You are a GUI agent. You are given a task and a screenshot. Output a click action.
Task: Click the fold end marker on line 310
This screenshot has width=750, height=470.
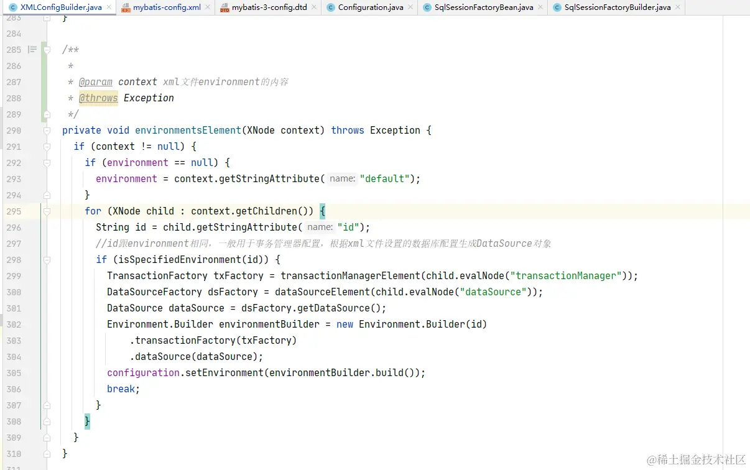(47, 454)
